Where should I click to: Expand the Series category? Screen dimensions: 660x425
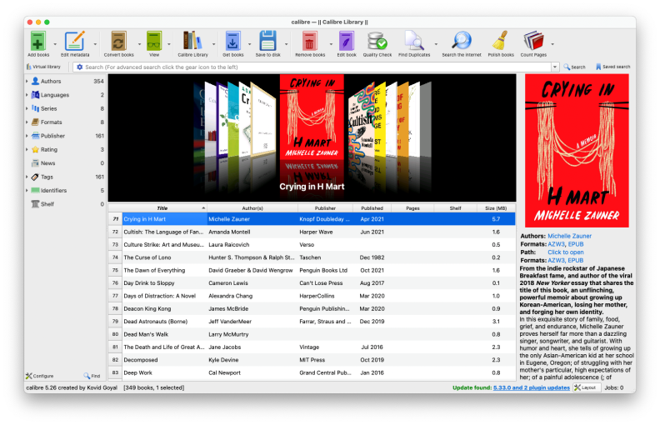[27, 108]
